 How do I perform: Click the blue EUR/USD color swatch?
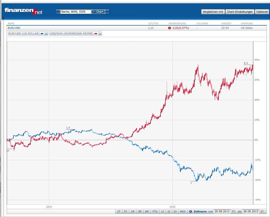tap(42, 34)
